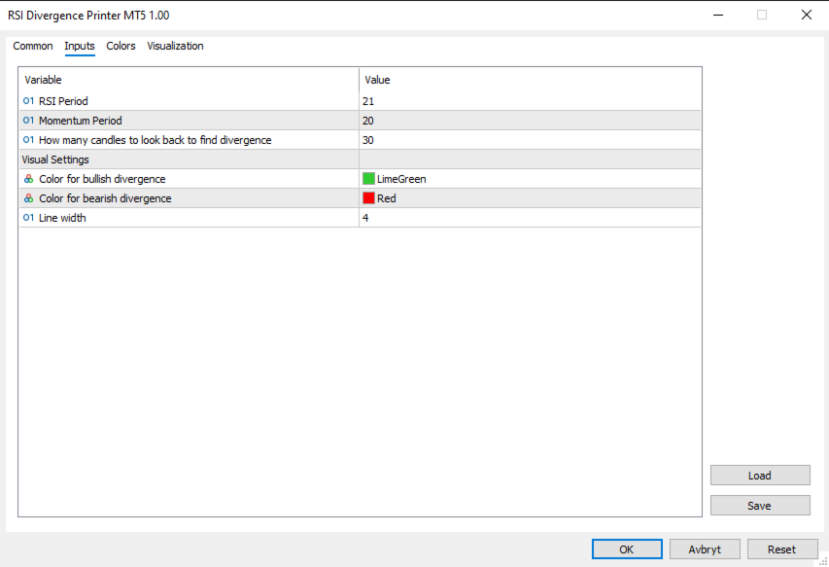The height and width of the screenshot is (567, 829).
Task: Click the Red color swatch
Action: pyautogui.click(x=369, y=198)
